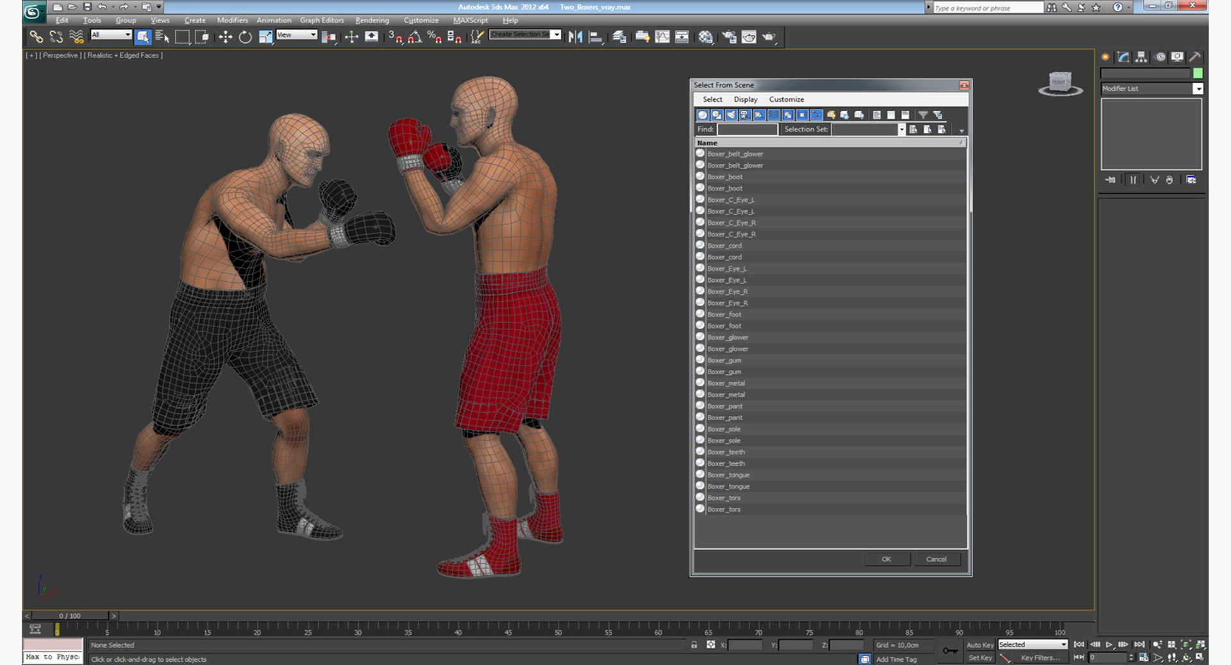
Task: Open the Curve Editor from the toolbar
Action: (x=662, y=37)
